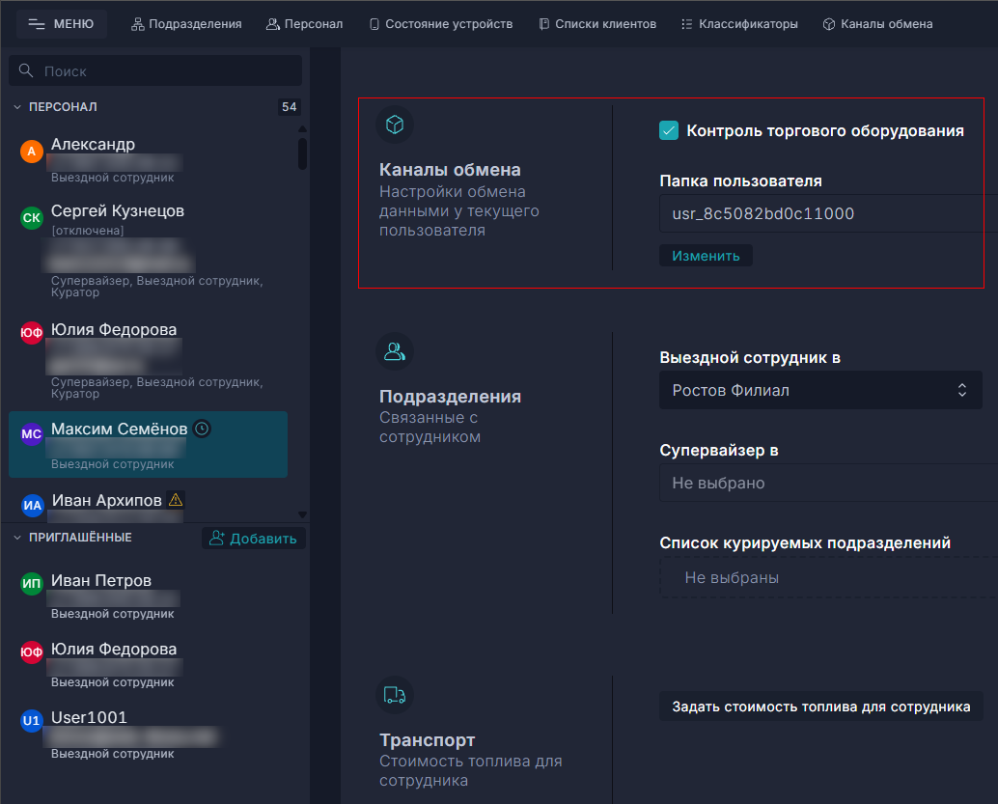998x804 pixels.
Task: Click the Каналы обмена cube section icon
Action: 395,125
